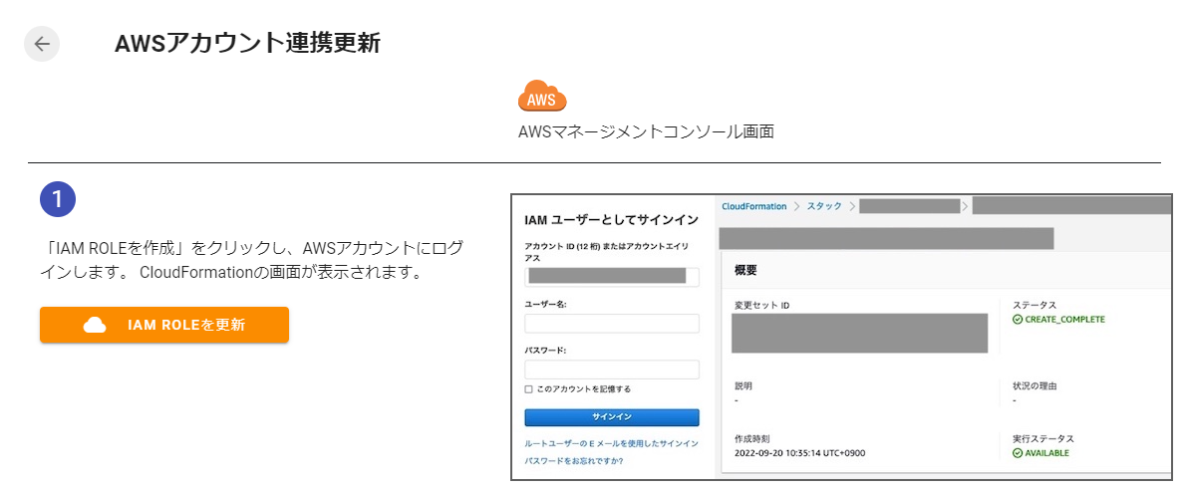Screen dimensions: 1192x491
Task: Focus the パスワード input field
Action: point(611,369)
